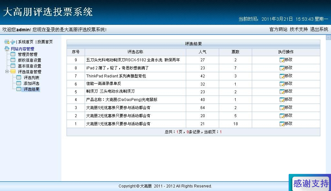Image resolution: width=331 pixels, height=191 pixels.
Task: Click the page icon beside 基本信息设置
Action: pos(13,66)
